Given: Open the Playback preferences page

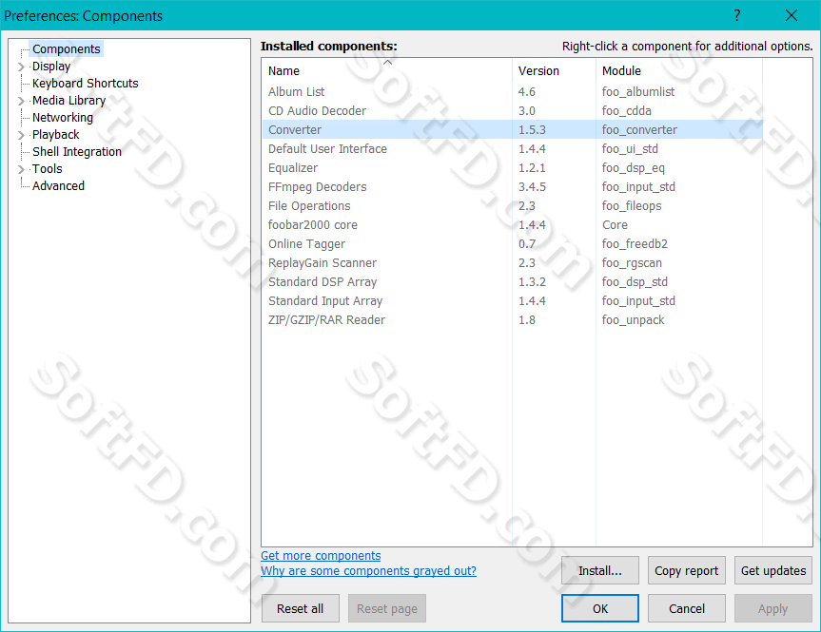Looking at the screenshot, I should 55,134.
